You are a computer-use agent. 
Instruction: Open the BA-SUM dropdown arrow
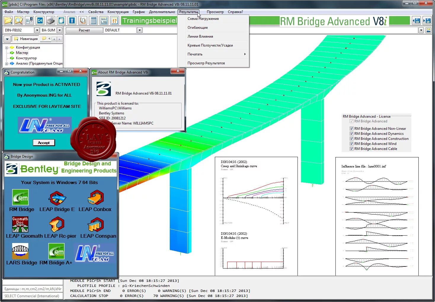[60, 30]
